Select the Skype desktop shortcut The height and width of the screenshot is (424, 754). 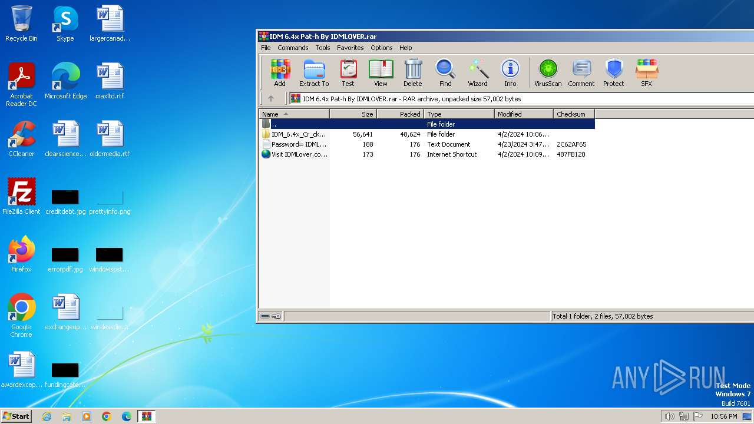(65, 24)
